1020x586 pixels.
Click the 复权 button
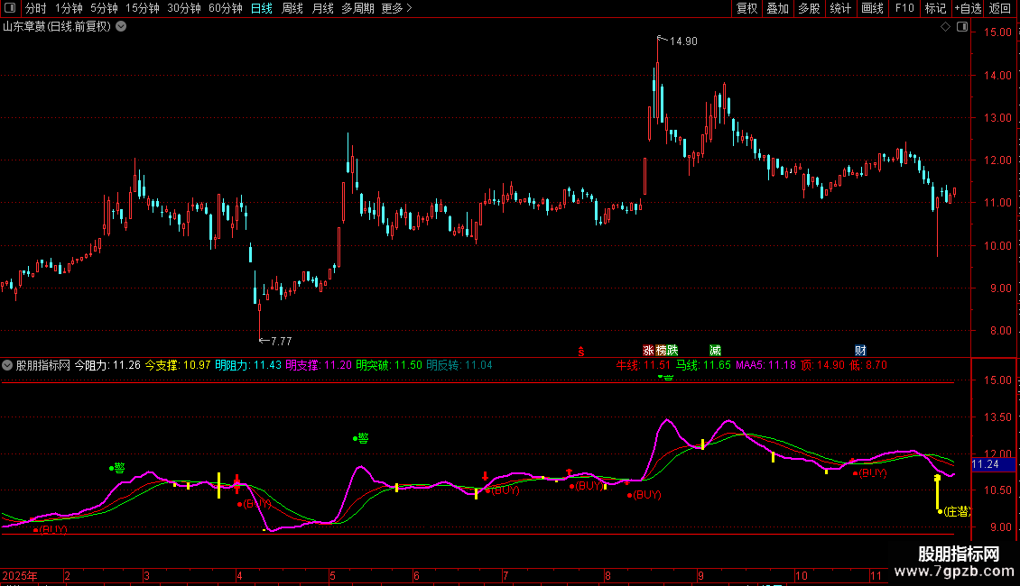pyautogui.click(x=747, y=8)
